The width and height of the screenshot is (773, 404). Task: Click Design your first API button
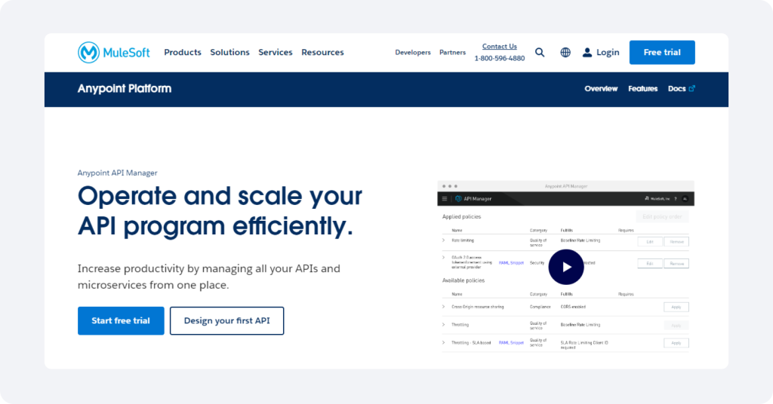(226, 321)
